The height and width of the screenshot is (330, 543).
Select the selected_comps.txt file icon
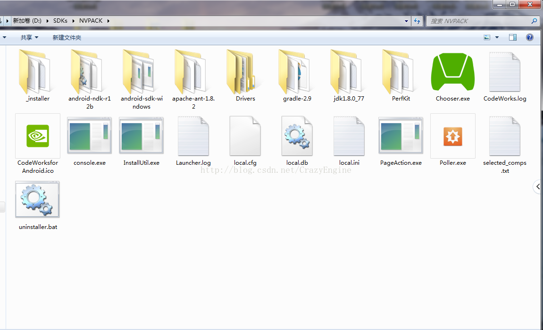pos(505,136)
